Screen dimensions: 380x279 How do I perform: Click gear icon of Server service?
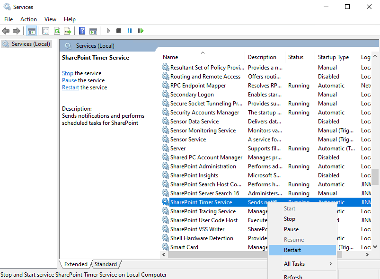[166, 148]
